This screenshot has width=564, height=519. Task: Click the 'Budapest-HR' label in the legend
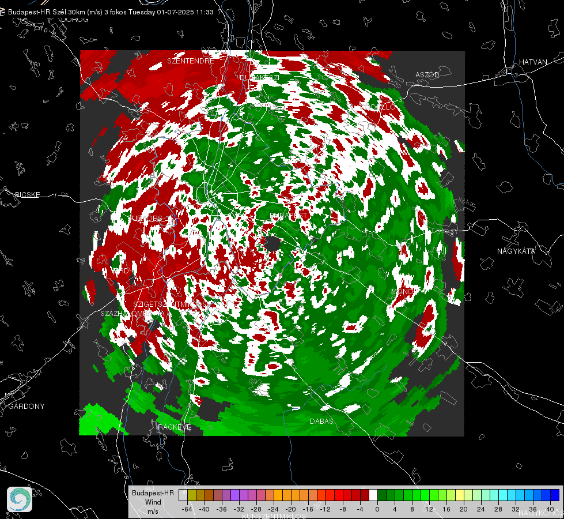[x=153, y=493]
